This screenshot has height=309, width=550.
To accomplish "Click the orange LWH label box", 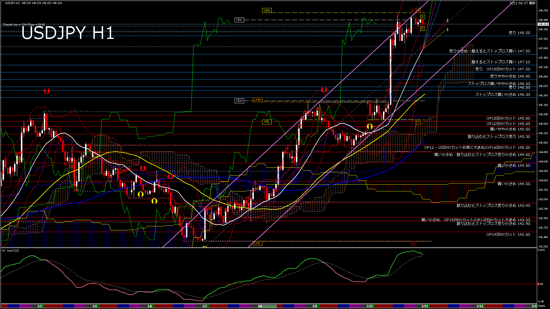I will (x=257, y=100).
